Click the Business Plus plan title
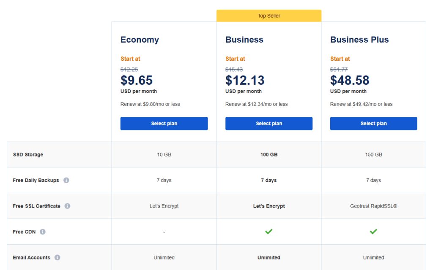 click(359, 40)
